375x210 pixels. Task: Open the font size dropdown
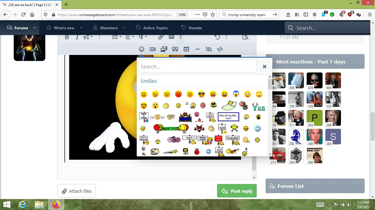pyautogui.click(x=88, y=37)
